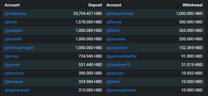Open the @taruk account link
This screenshot has height=96, width=208.
pos(11,22)
